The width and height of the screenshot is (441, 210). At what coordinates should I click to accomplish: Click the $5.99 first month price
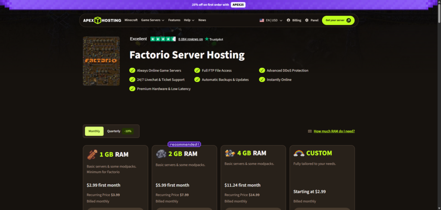pos(172,185)
